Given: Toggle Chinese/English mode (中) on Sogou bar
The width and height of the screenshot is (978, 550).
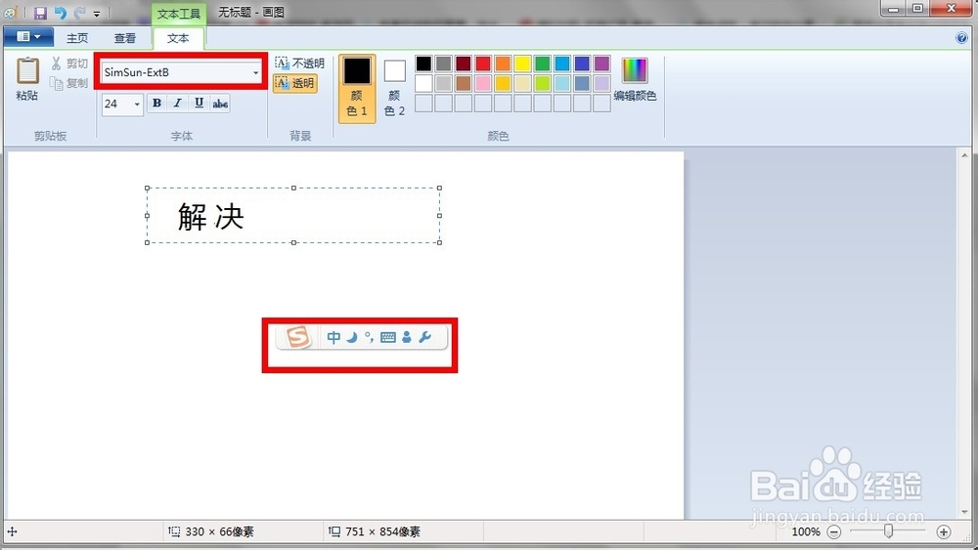Looking at the screenshot, I should click(x=333, y=337).
